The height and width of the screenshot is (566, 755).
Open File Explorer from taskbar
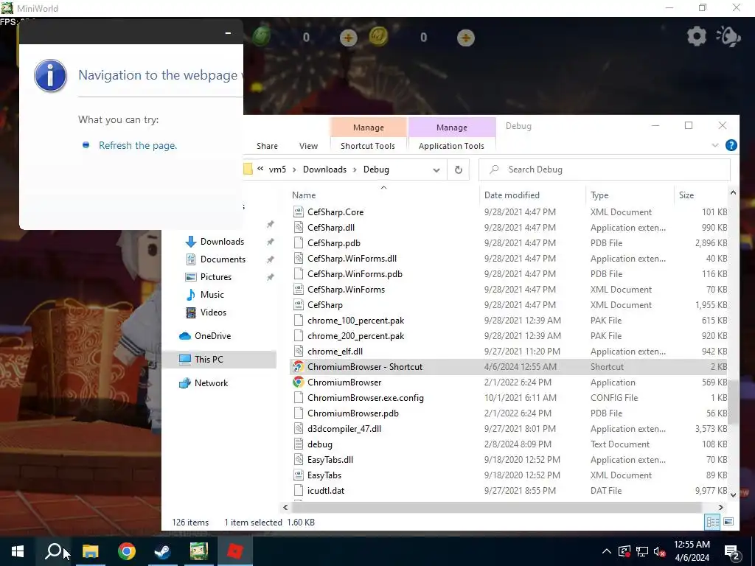[x=90, y=551]
